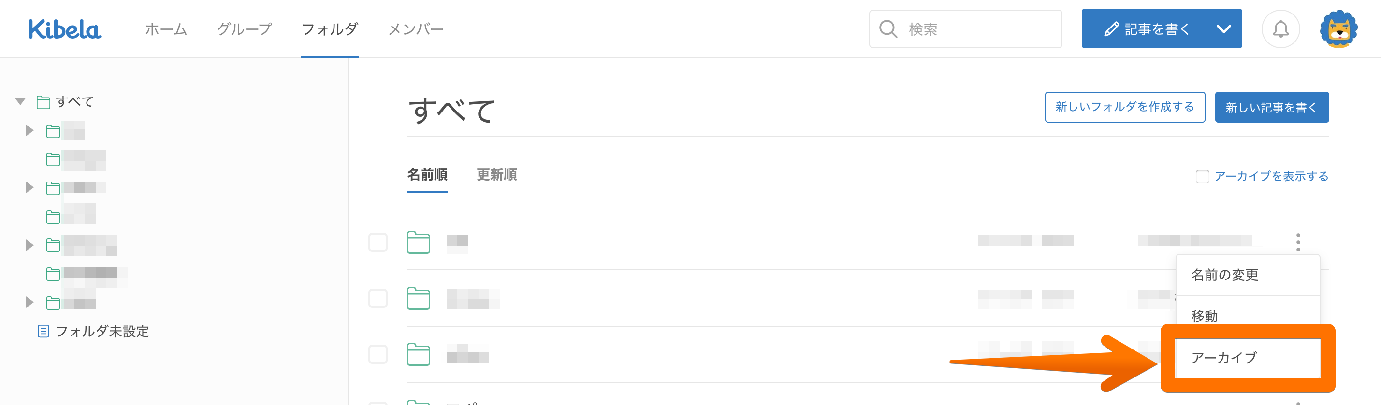Click the すべて folder icon in sidebar
The height and width of the screenshot is (405, 1381).
(x=44, y=102)
